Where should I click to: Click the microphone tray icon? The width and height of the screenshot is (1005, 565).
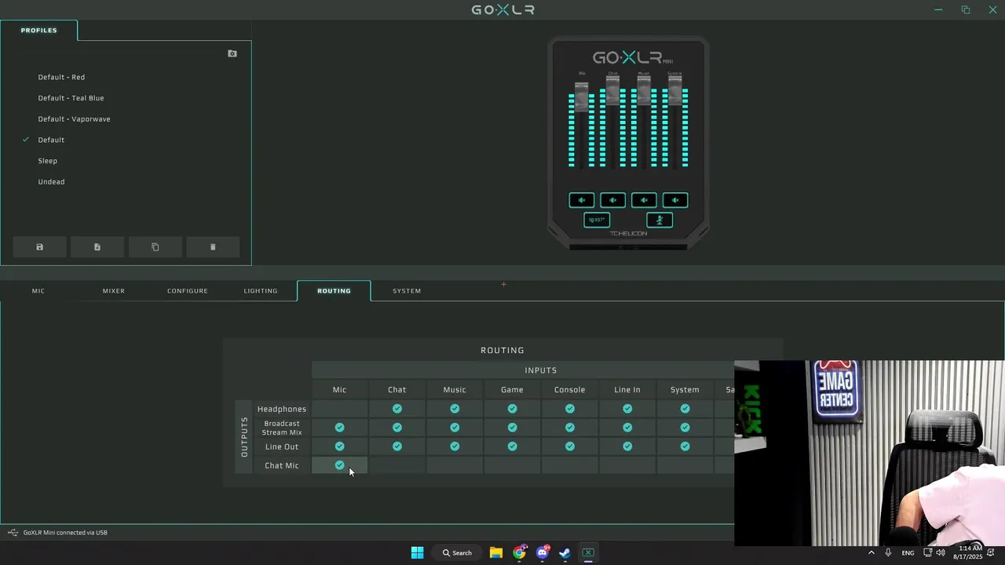click(x=888, y=552)
